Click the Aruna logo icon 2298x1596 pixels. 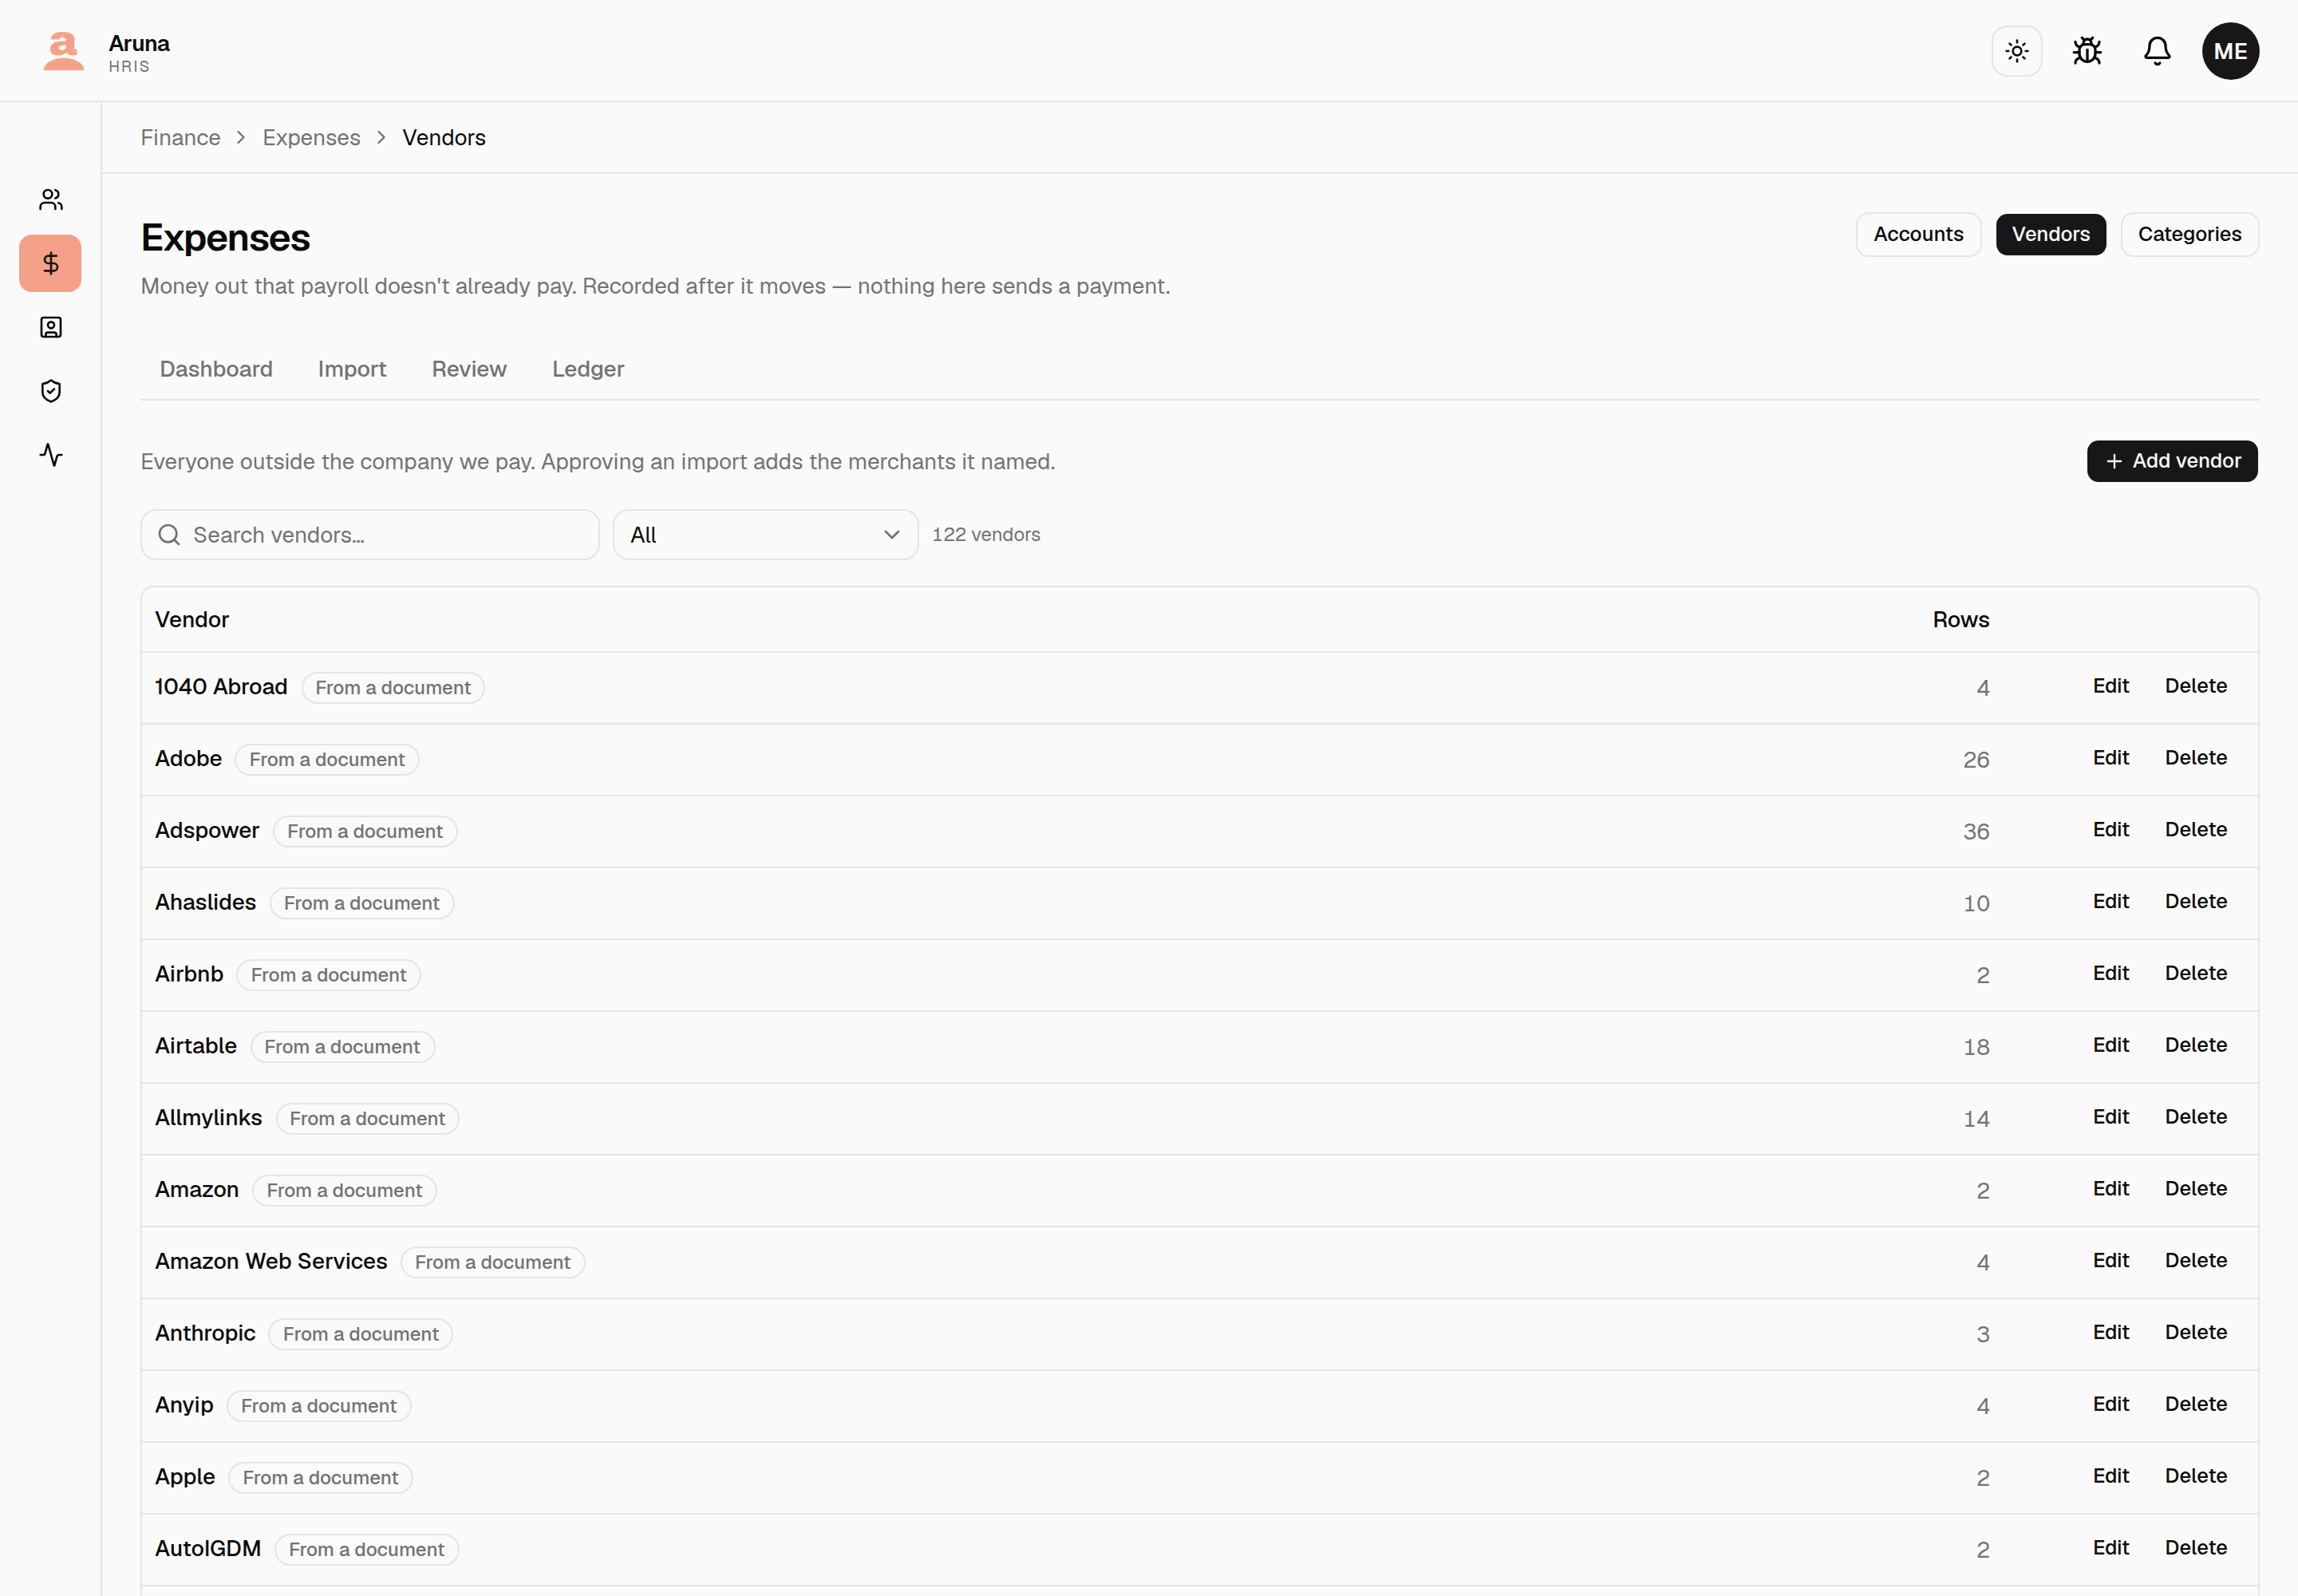pos(63,51)
